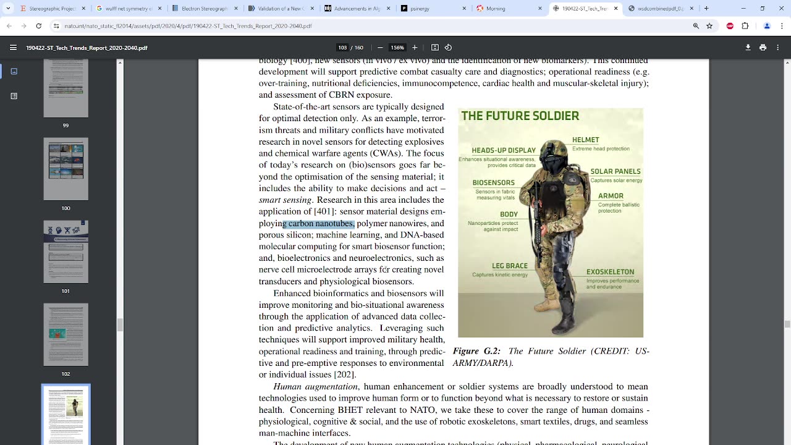Open the Chrome profile avatar

(x=767, y=26)
